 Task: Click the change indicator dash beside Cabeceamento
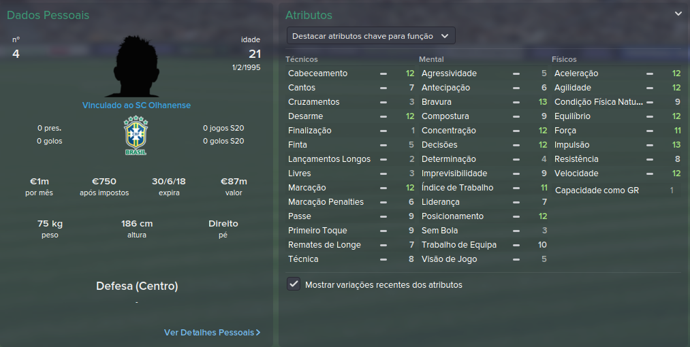pyautogui.click(x=383, y=73)
